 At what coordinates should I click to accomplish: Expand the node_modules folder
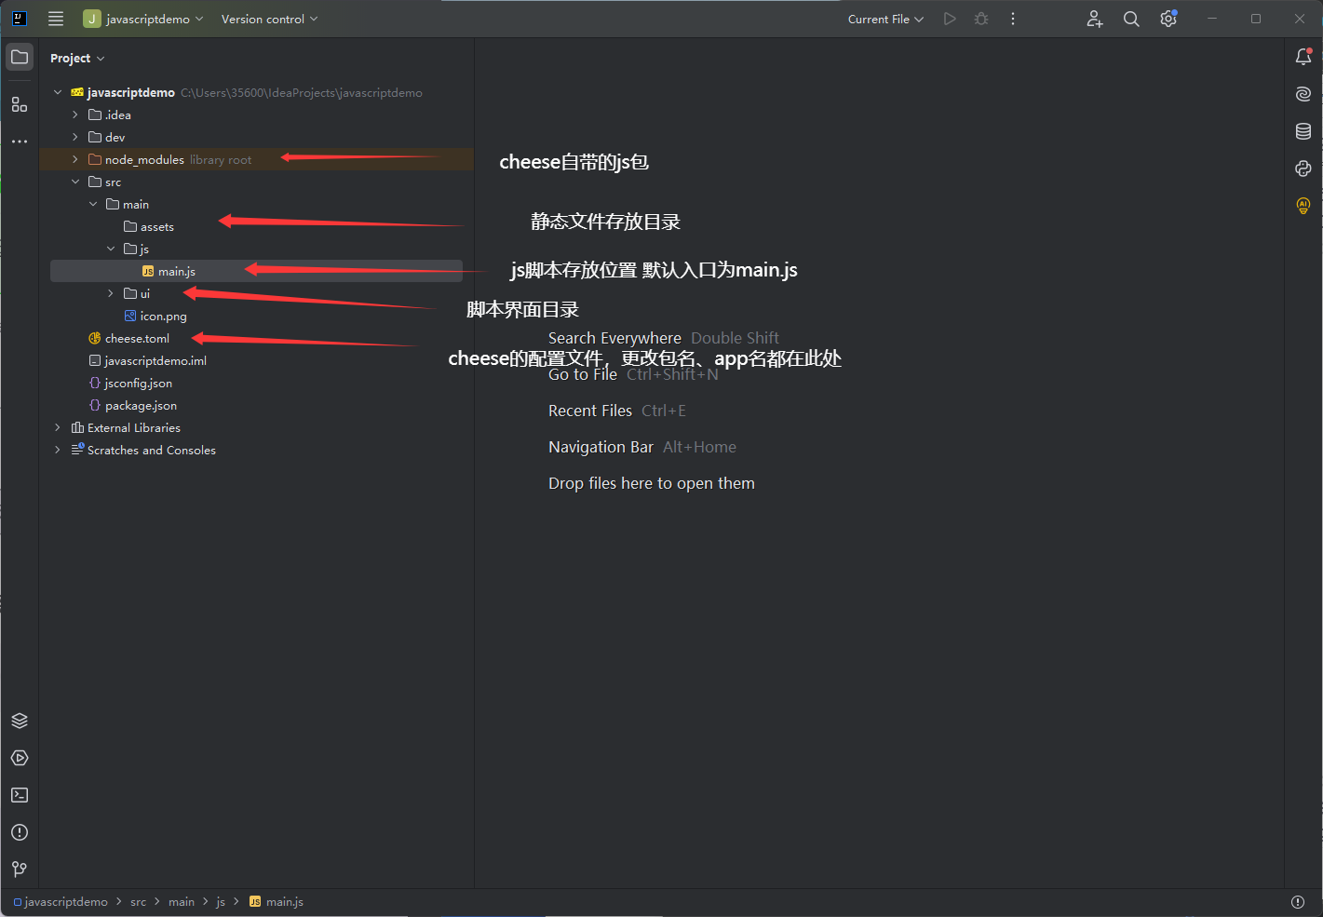75,159
